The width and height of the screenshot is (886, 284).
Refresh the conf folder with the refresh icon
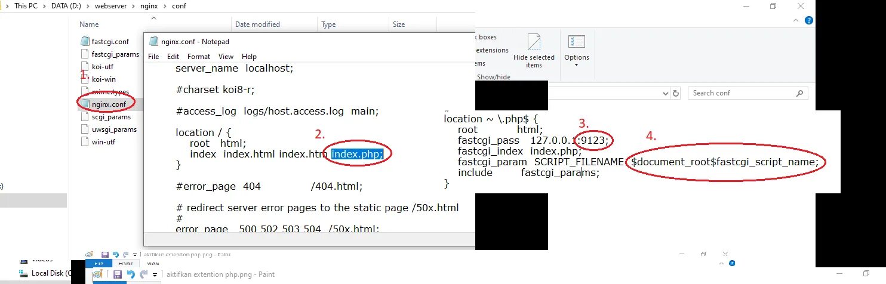click(x=676, y=94)
